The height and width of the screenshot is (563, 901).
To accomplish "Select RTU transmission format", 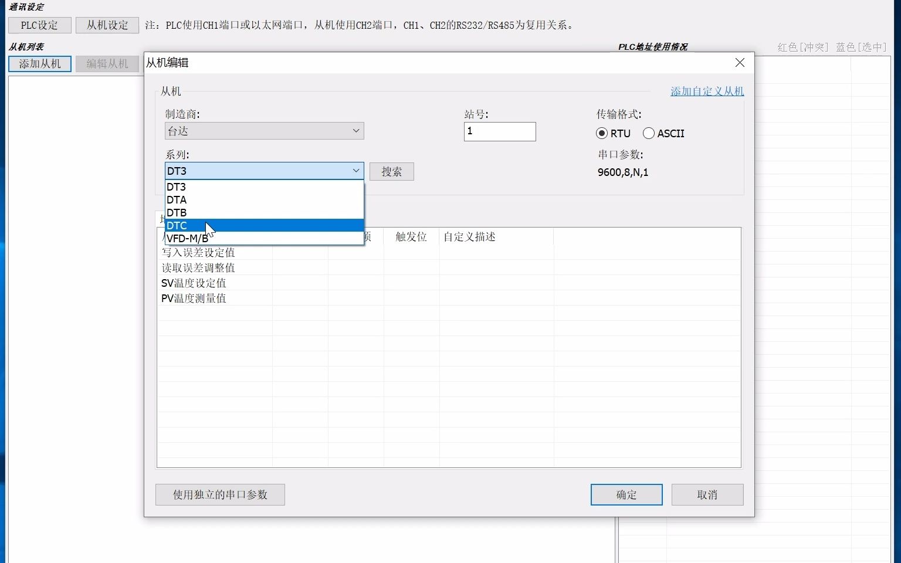I will (x=613, y=134).
